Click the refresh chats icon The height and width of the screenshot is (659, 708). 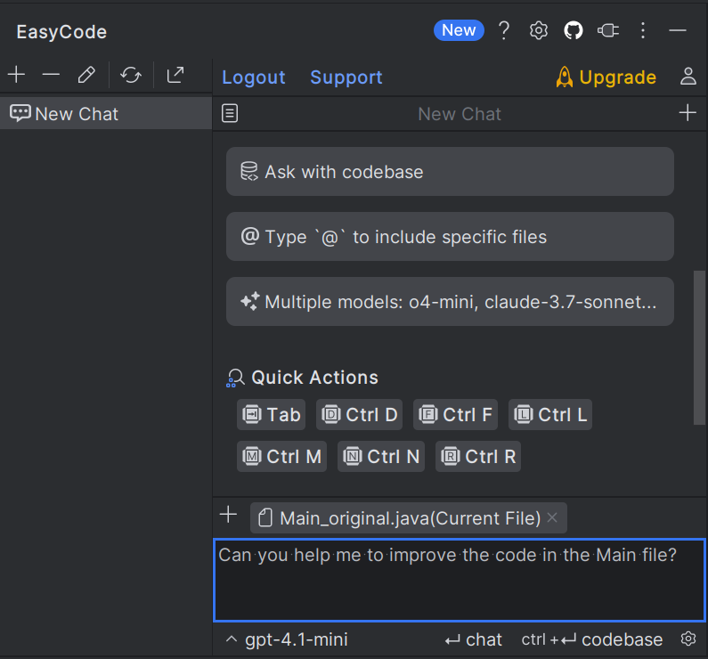tap(131, 75)
